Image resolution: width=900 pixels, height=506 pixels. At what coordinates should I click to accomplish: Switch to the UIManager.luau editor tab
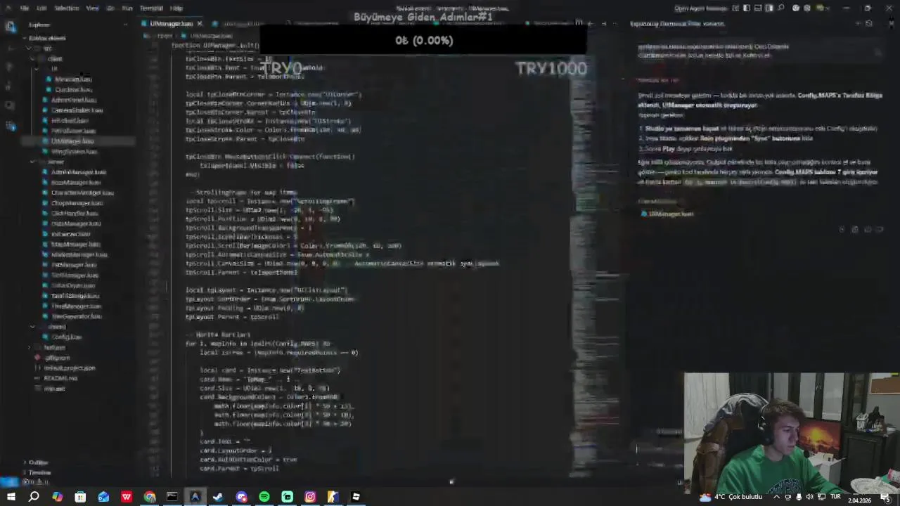click(x=171, y=24)
